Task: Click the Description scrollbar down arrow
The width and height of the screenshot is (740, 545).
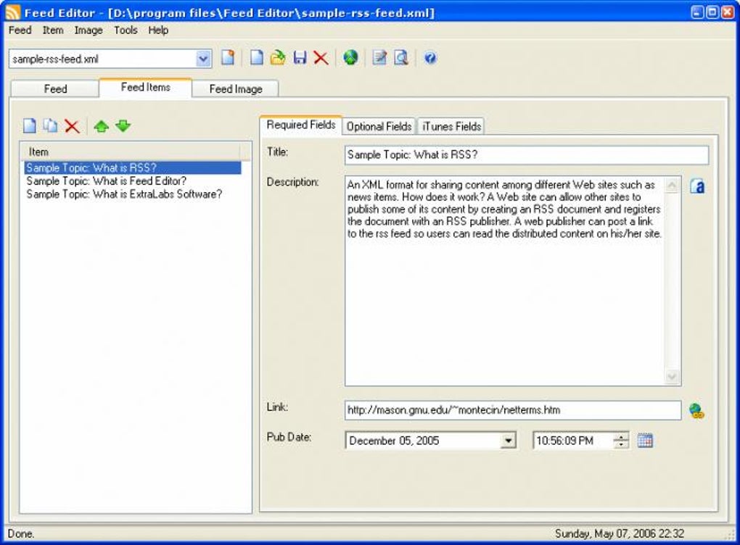Action: point(672,376)
